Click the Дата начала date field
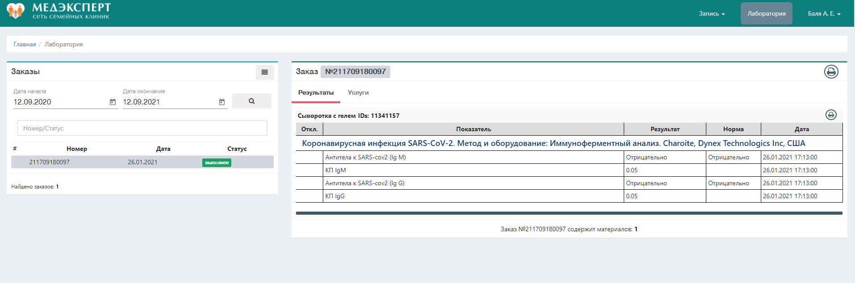Screen dimensions: 855x283 [x=60, y=102]
